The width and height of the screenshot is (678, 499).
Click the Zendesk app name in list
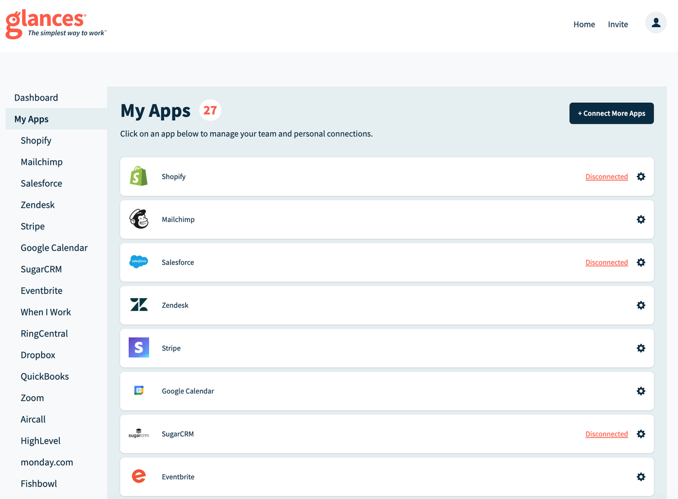pos(175,305)
